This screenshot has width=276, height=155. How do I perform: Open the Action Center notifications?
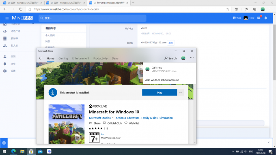[x=271, y=151]
